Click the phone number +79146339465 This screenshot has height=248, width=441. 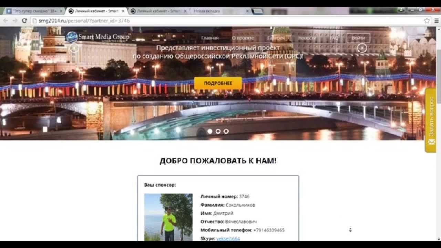[x=269, y=230]
